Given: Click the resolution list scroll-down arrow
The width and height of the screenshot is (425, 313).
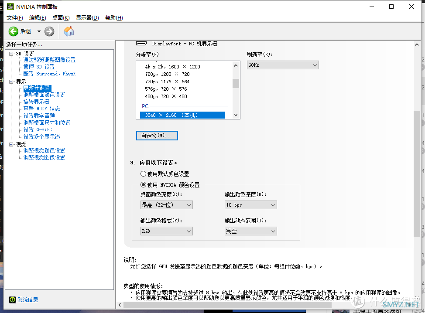Looking at the screenshot, I should pyautogui.click(x=236, y=115).
